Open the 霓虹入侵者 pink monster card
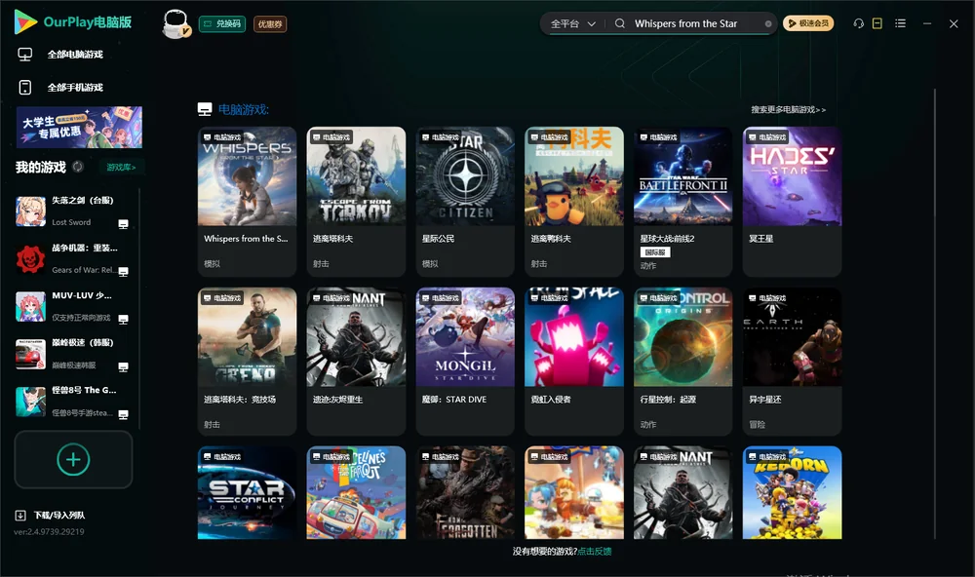Viewport: 975px width, 577px height. [574, 362]
